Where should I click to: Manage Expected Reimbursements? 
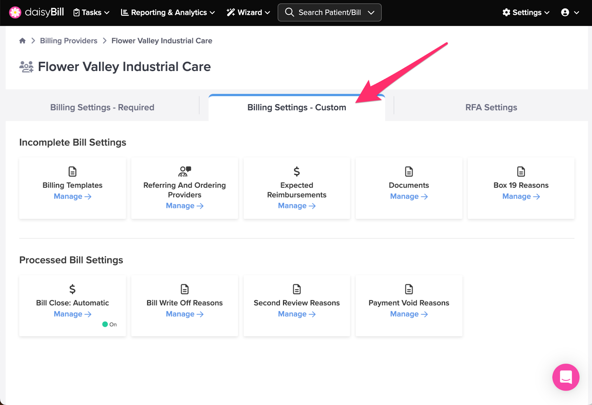(x=297, y=206)
